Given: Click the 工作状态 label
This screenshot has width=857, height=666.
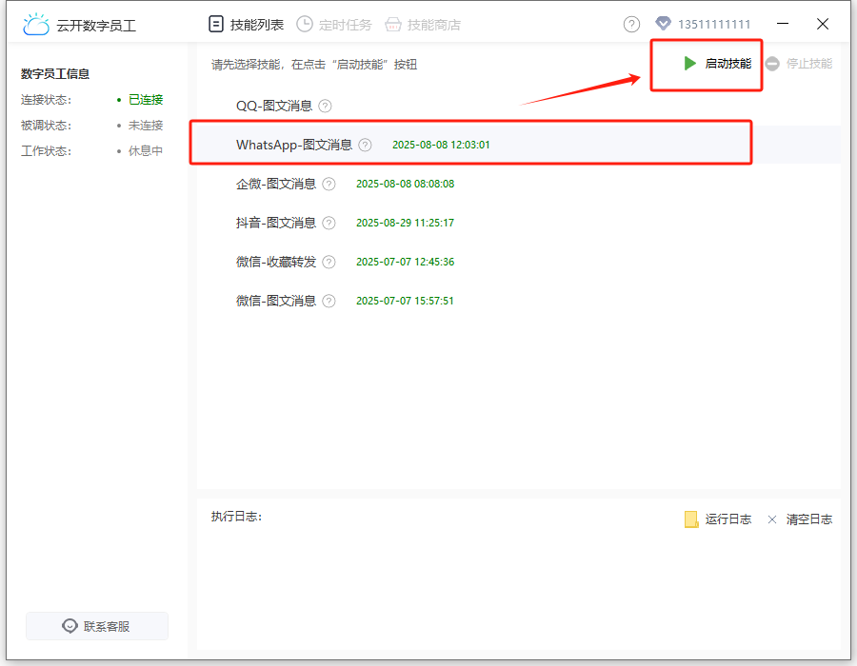Looking at the screenshot, I should pyautogui.click(x=46, y=150).
